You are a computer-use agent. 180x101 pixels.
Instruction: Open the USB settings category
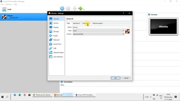[x=57, y=48]
